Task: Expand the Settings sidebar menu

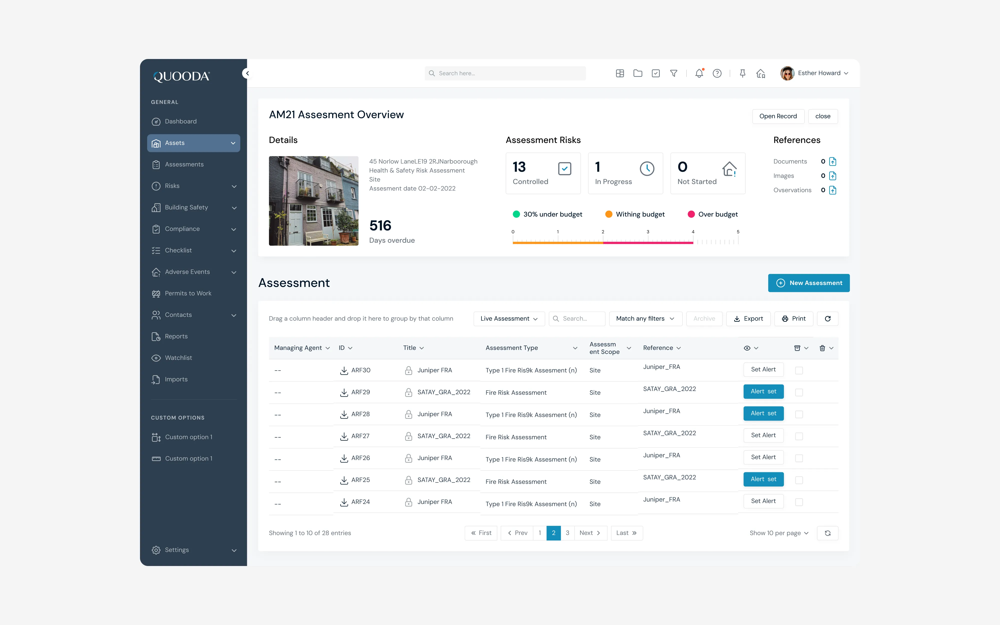Action: pos(234,550)
